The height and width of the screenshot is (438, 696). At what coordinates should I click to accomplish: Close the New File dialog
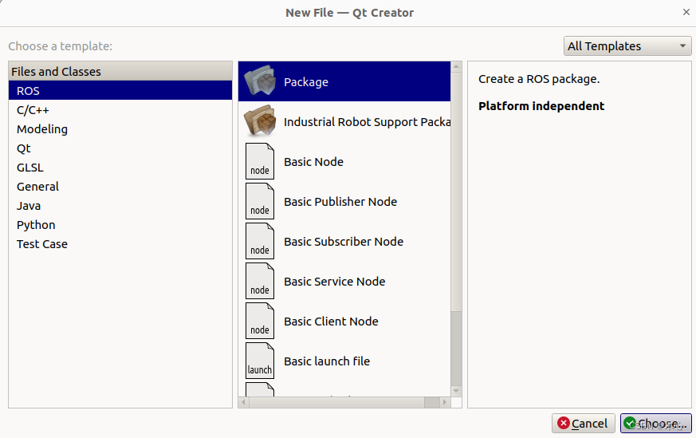point(686,12)
